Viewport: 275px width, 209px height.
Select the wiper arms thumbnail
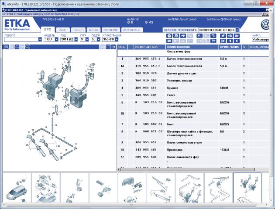[161, 188]
